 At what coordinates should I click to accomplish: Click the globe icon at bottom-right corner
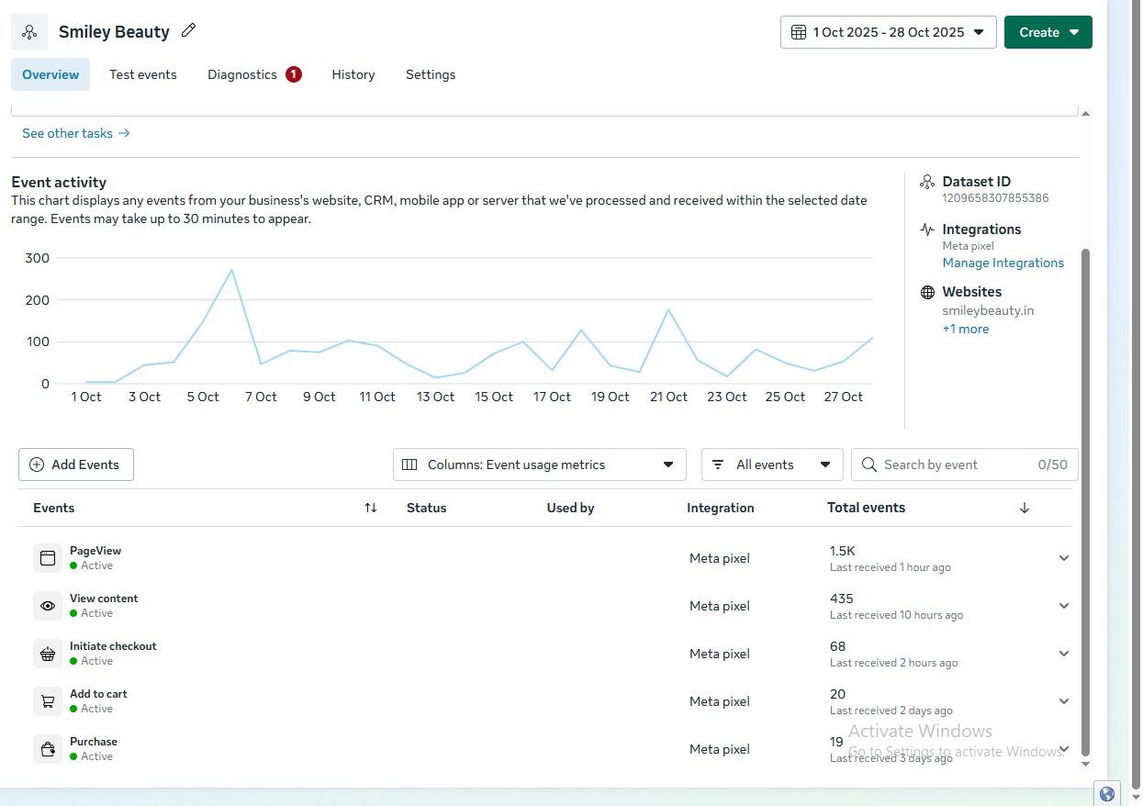(x=1107, y=794)
